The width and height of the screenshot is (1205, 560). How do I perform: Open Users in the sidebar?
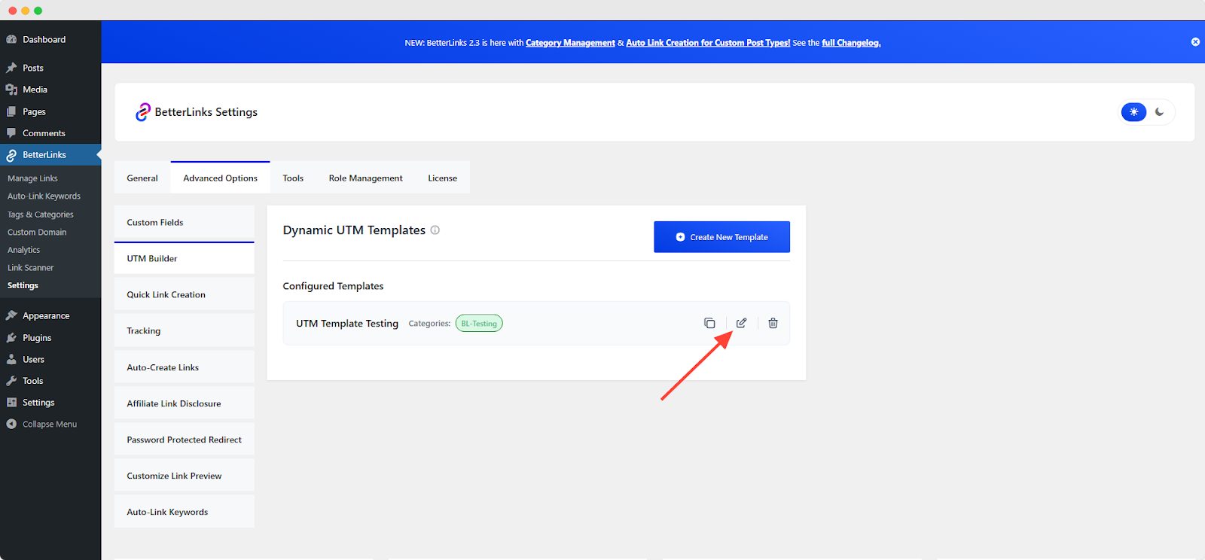click(50, 360)
